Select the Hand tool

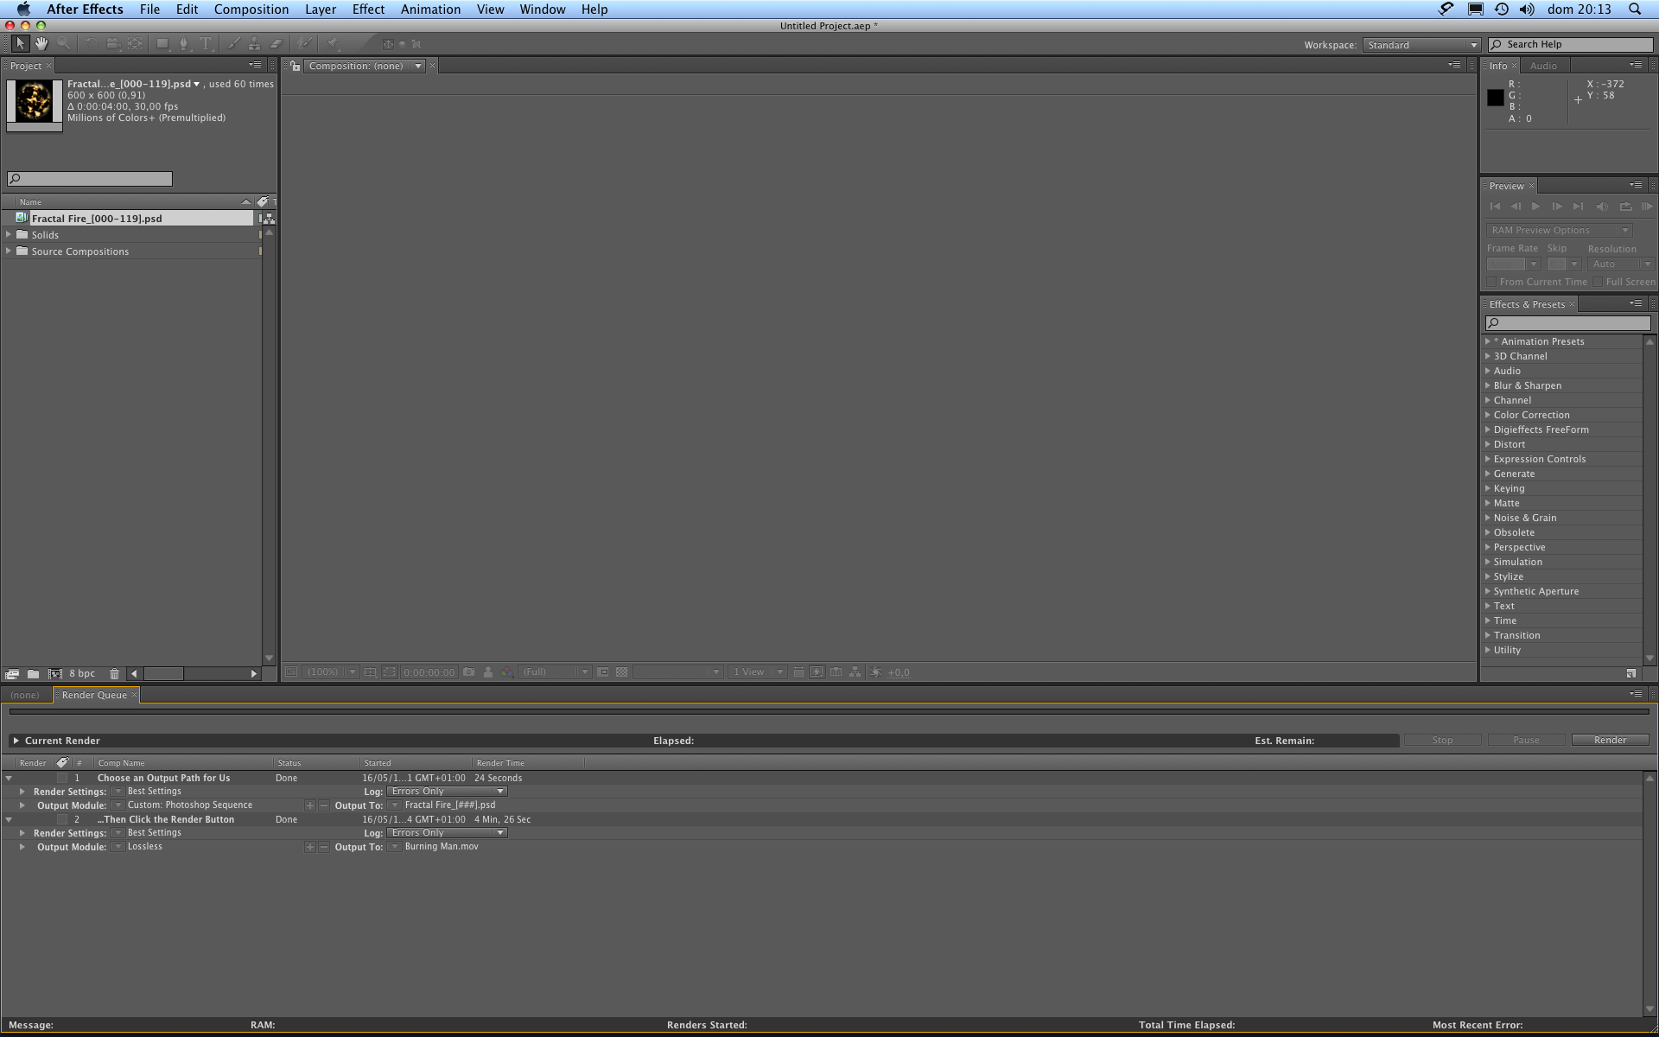(41, 43)
